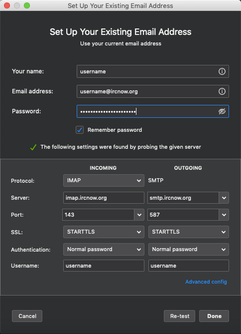Click the Done button
The image size is (241, 334).
214,316
